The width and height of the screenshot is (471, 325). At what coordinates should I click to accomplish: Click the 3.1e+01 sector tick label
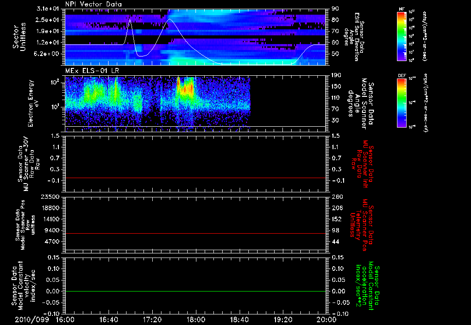(x=48, y=9)
